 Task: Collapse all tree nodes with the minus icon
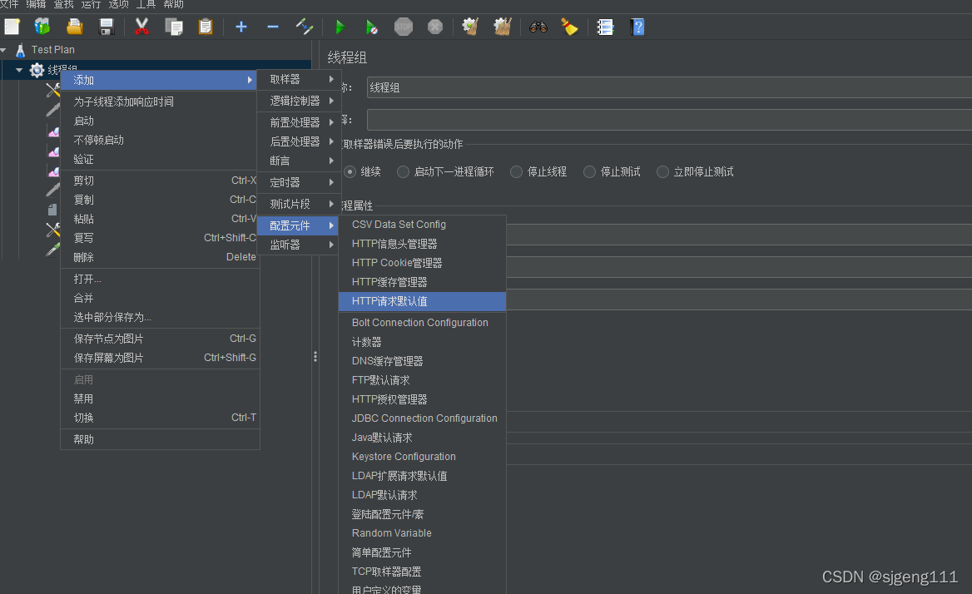[x=272, y=26]
